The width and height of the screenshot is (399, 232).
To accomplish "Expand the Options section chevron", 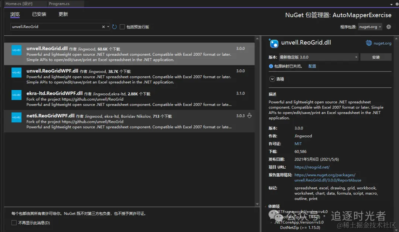I will click(272, 79).
